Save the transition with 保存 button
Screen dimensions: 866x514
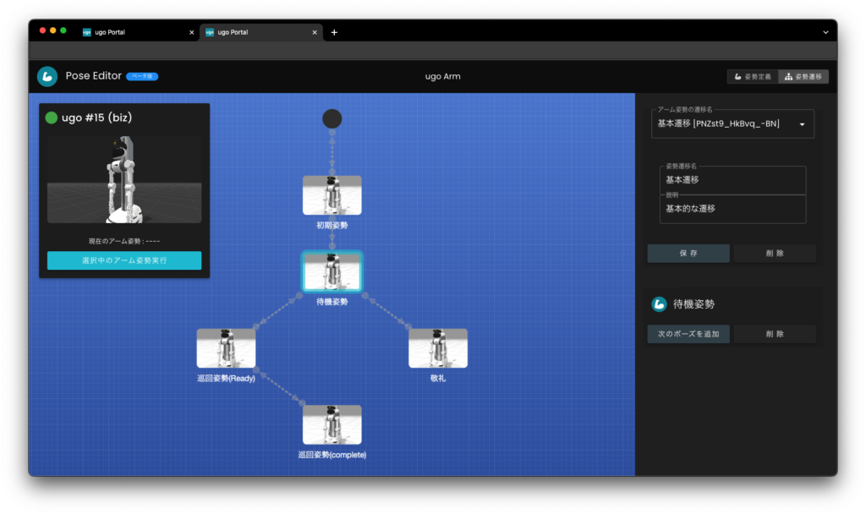[688, 254]
